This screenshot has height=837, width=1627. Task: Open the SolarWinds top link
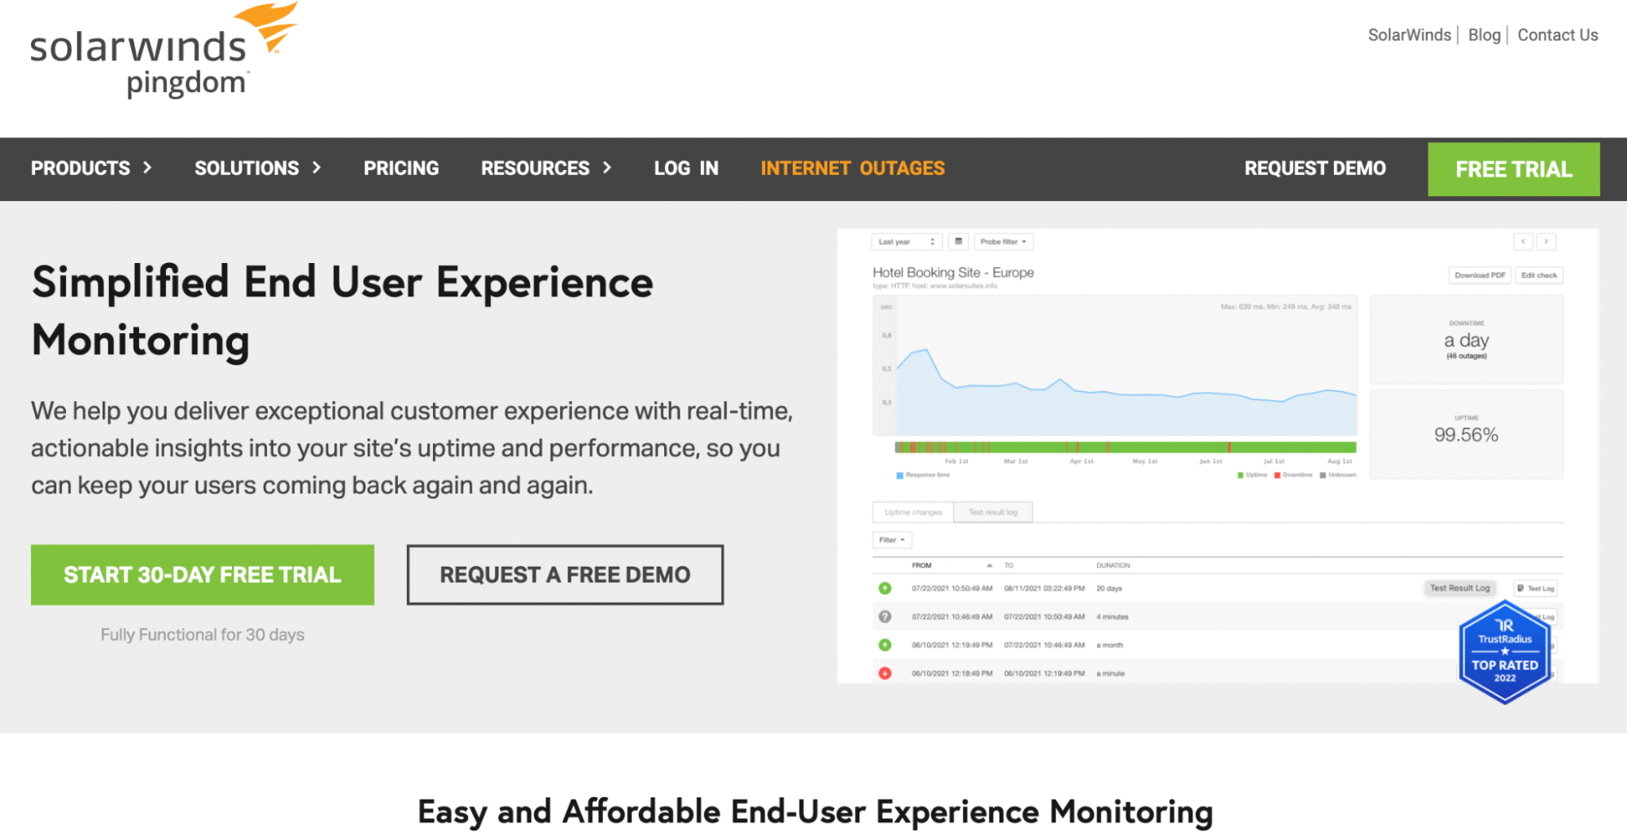[1409, 35]
